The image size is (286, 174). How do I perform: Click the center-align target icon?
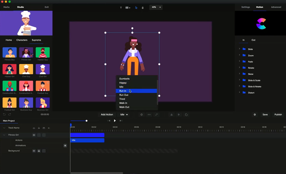(141, 115)
